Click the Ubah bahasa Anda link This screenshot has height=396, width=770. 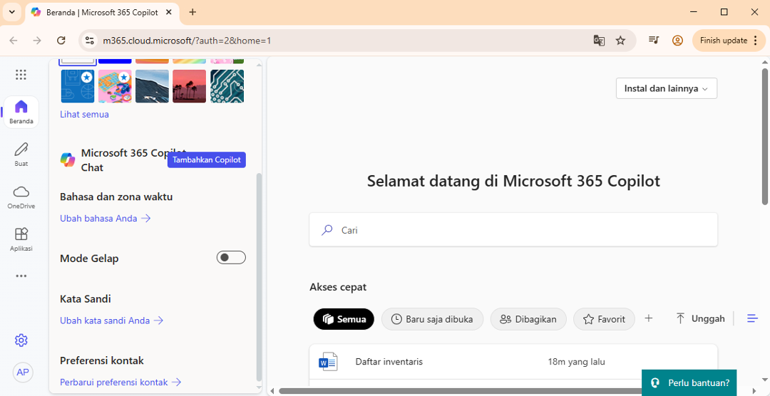pos(105,219)
